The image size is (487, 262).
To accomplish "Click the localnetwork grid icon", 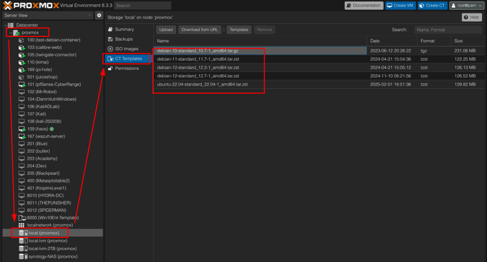I will [x=22, y=225].
